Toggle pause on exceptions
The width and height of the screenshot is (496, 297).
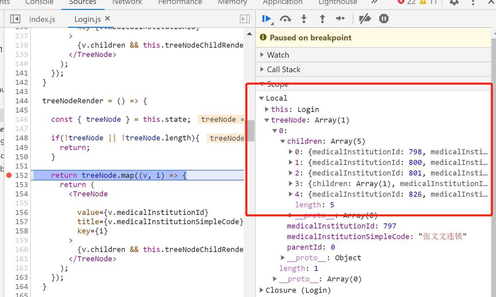tap(384, 19)
